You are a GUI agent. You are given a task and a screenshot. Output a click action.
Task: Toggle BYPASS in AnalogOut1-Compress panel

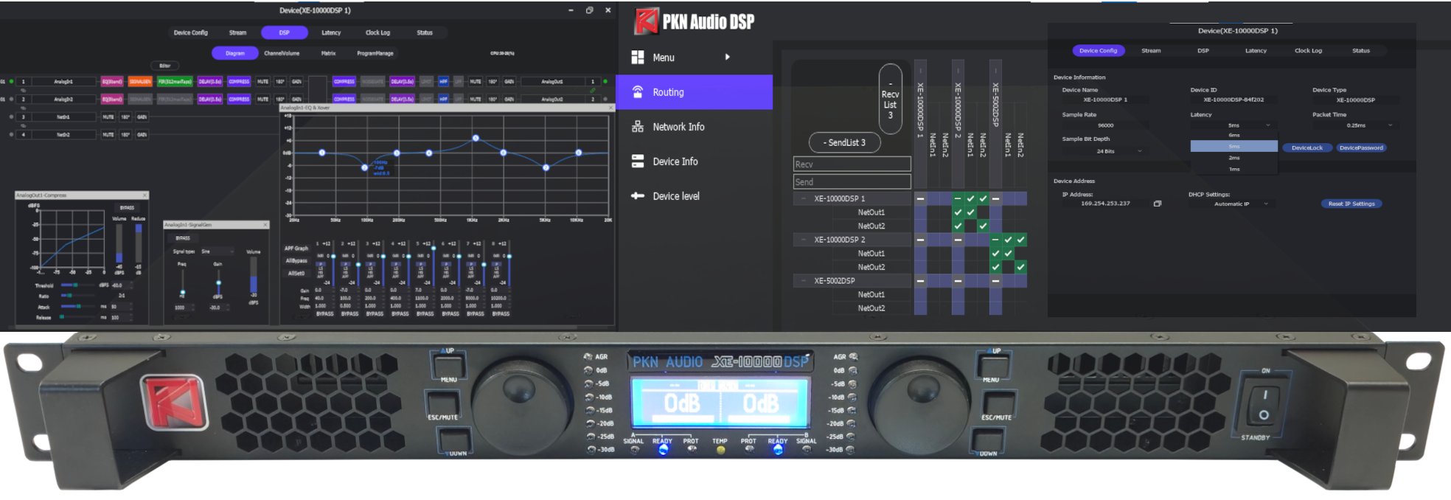pyautogui.click(x=127, y=208)
